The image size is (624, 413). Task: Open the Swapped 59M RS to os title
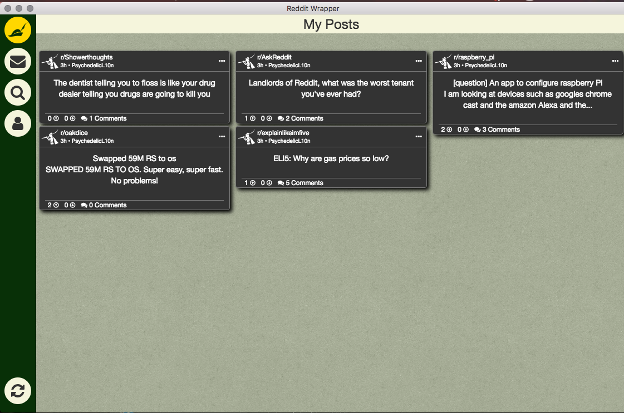click(135, 158)
